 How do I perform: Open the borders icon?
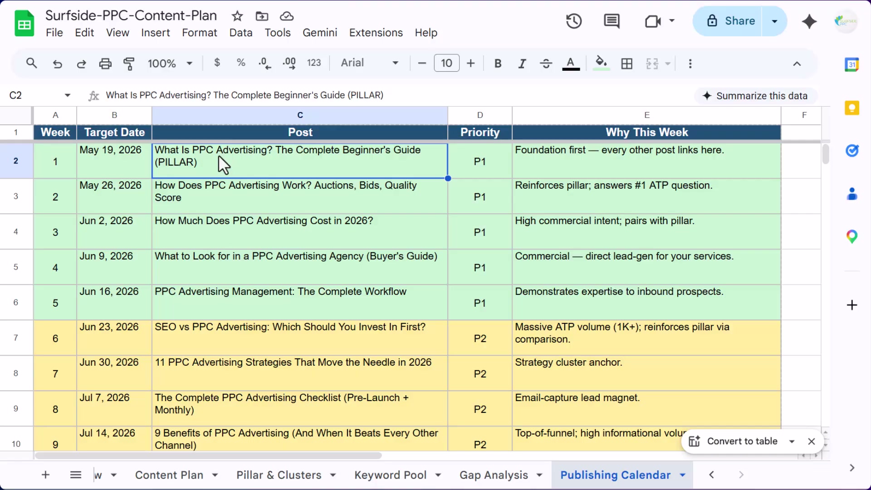point(627,64)
